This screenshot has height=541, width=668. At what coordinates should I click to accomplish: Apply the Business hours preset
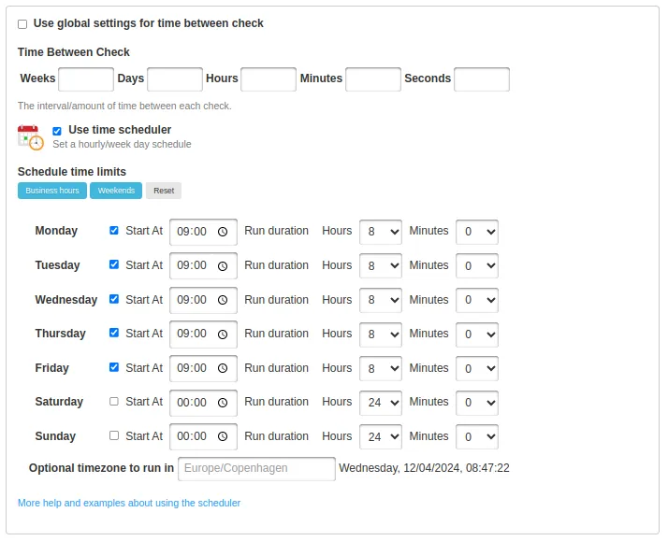pos(52,191)
